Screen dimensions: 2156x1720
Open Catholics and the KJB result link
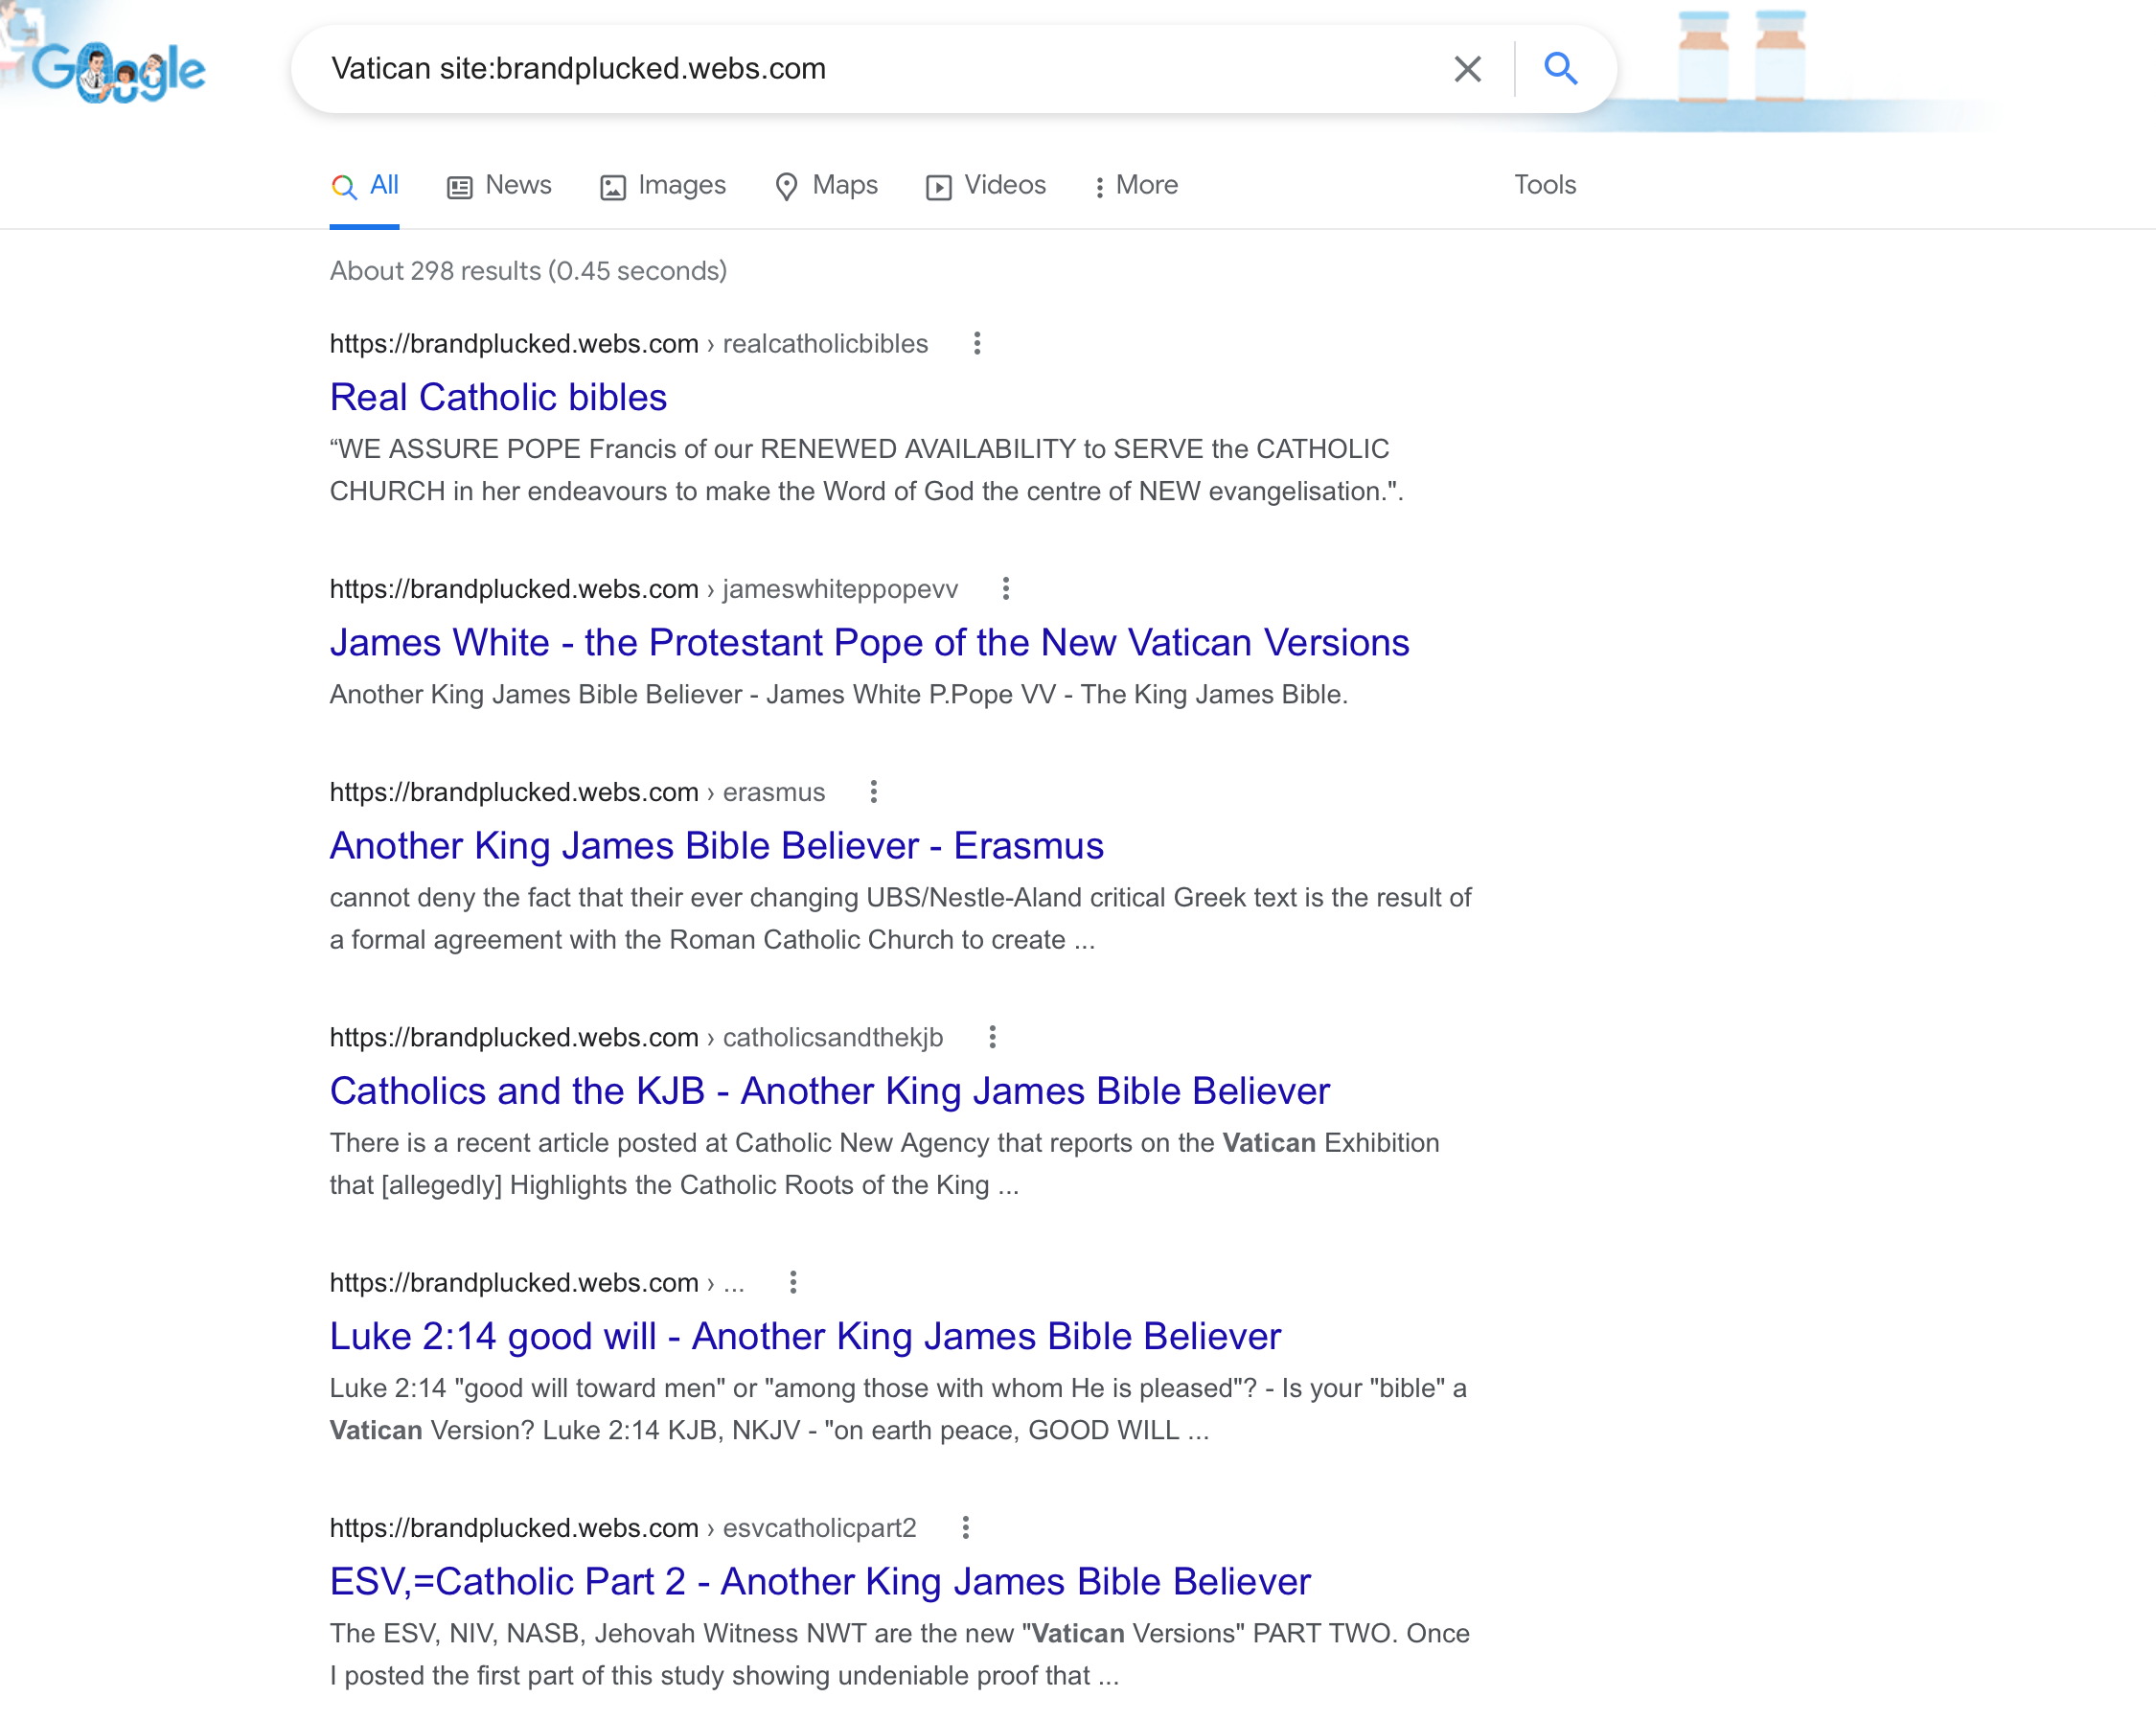[830, 1091]
